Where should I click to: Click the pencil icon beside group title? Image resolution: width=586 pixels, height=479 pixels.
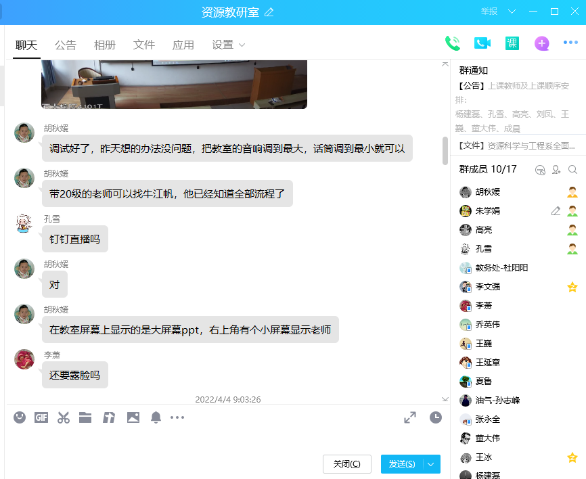coord(269,12)
